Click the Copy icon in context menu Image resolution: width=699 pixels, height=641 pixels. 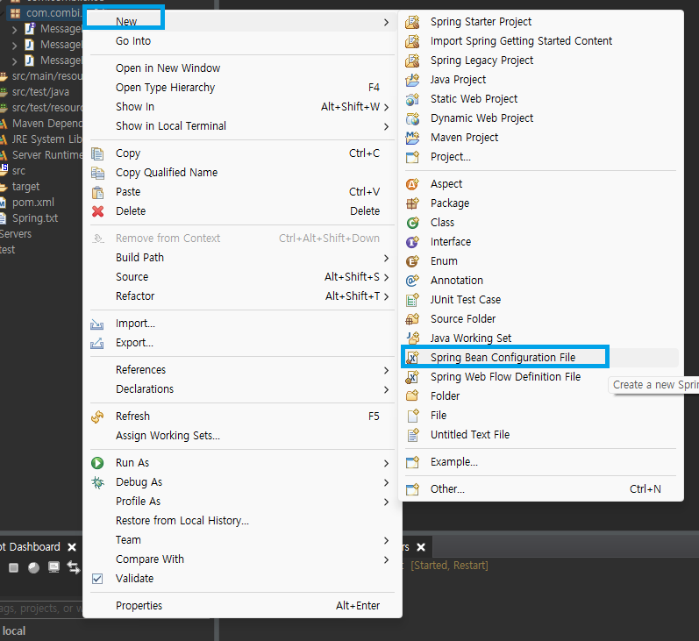97,153
